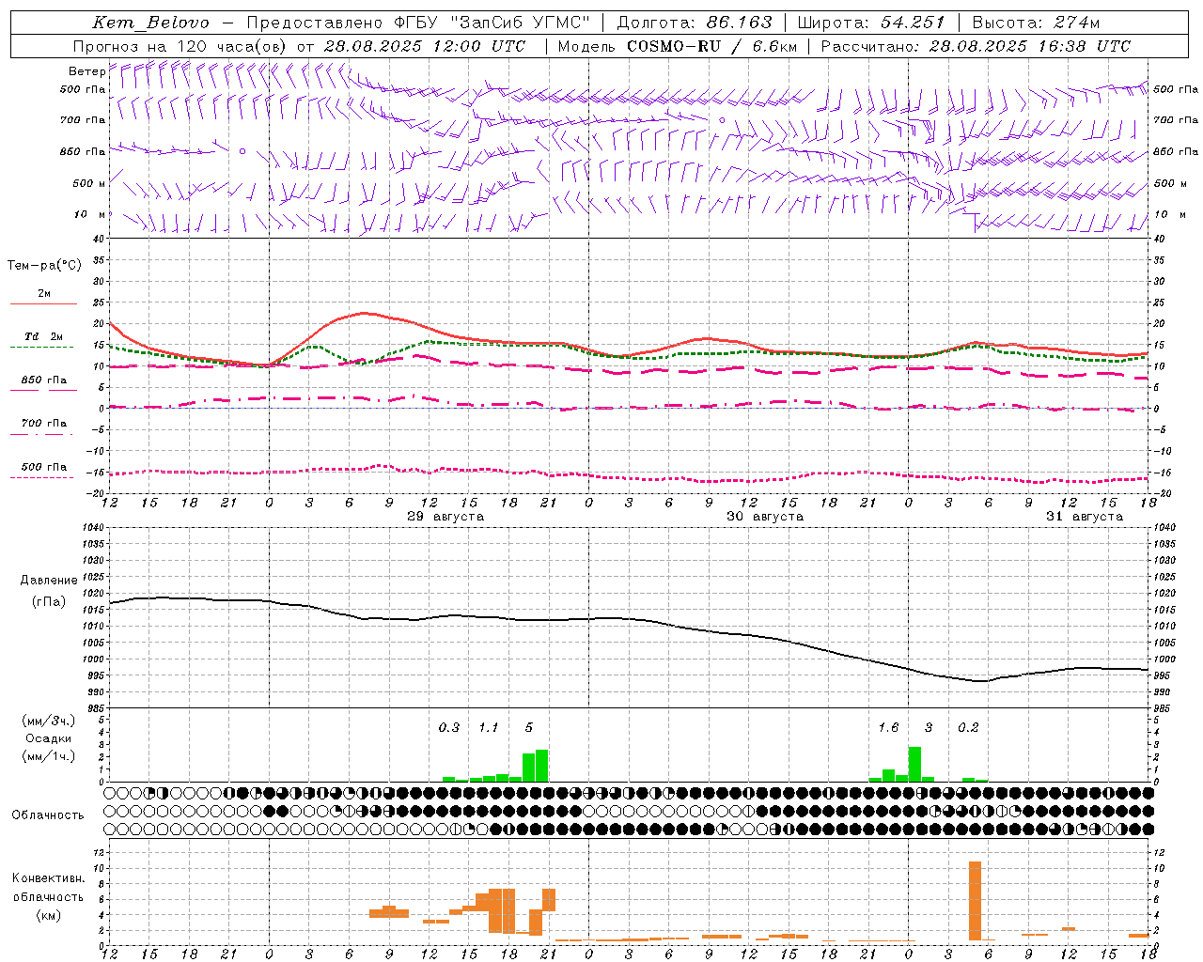
Task: Click the Облачность row label
Action: coord(48,815)
